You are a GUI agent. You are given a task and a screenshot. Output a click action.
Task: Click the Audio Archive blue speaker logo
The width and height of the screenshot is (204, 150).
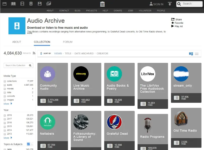pos(17,26)
